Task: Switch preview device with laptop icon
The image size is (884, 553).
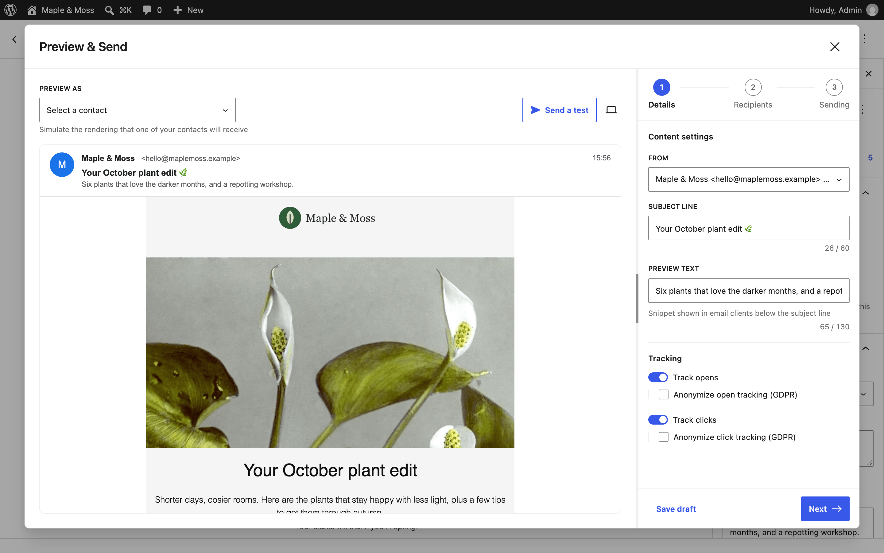Action: click(611, 110)
